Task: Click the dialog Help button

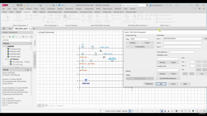Action: coord(185,84)
